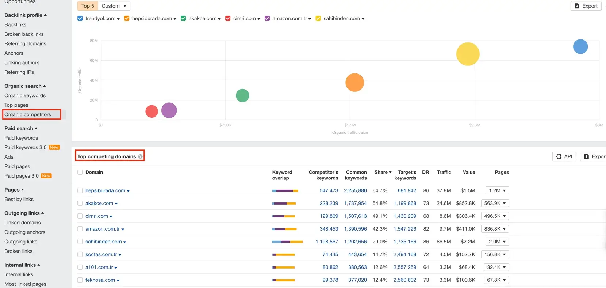This screenshot has width=606, height=288.
Task: Click the orange hepsiburada.com bubble in chart
Action: 354,83
